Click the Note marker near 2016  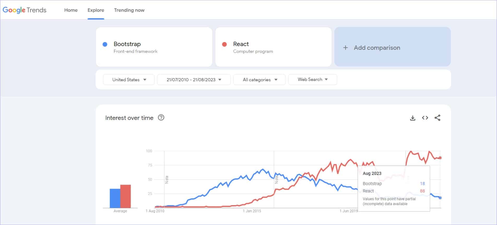[276, 180]
